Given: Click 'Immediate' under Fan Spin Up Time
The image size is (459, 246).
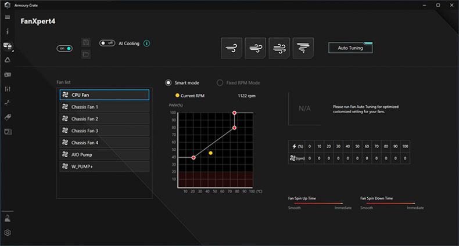Looking at the screenshot, I should pos(343,208).
